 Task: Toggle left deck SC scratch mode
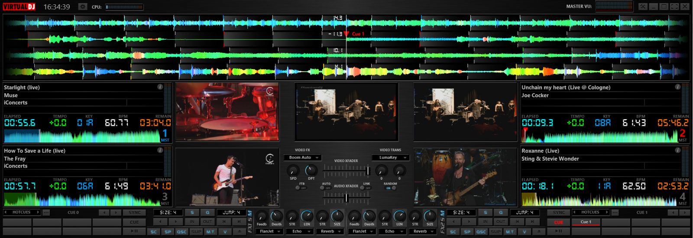point(154,232)
